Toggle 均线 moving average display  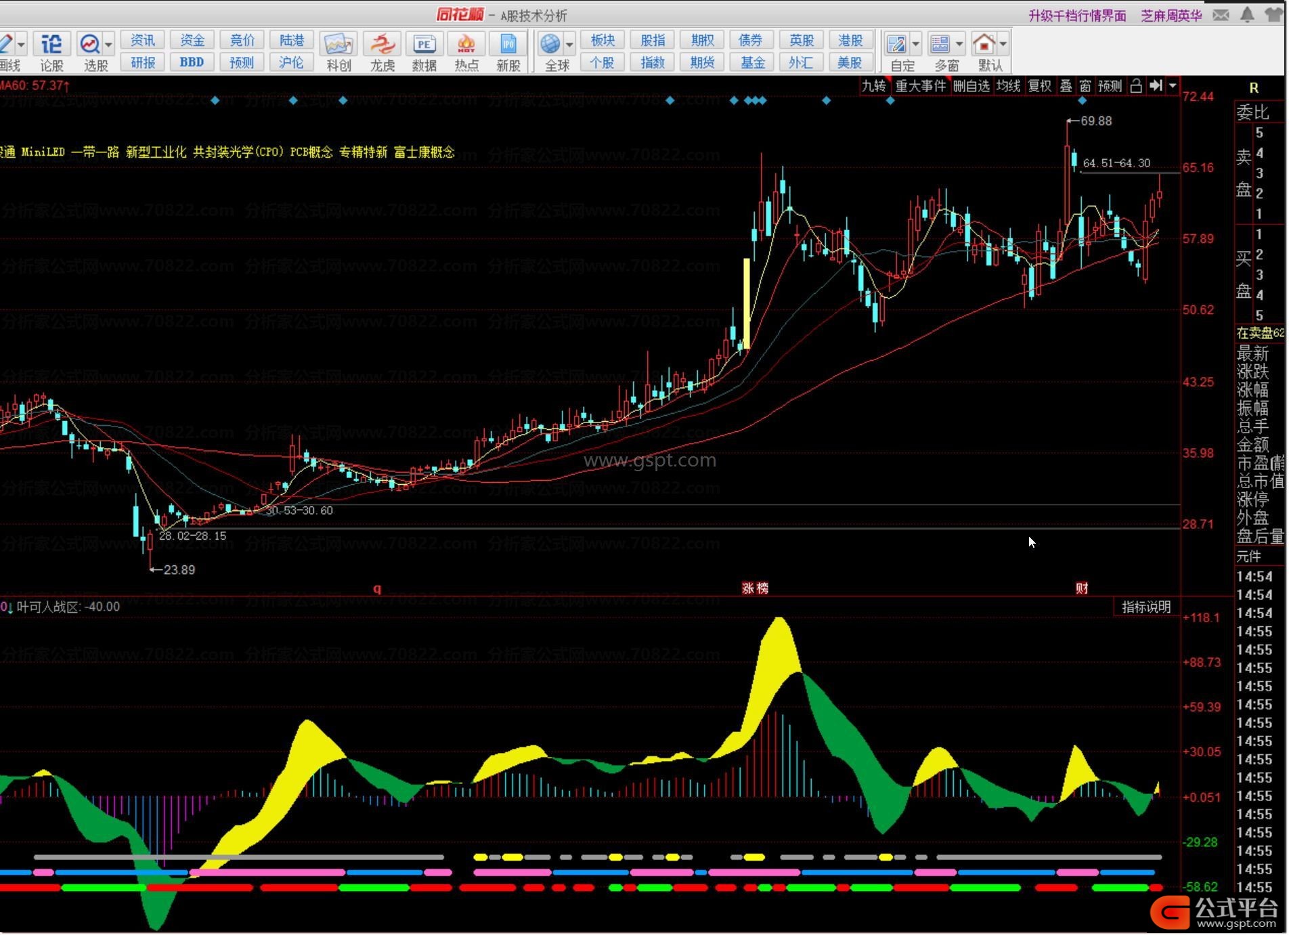coord(1008,86)
